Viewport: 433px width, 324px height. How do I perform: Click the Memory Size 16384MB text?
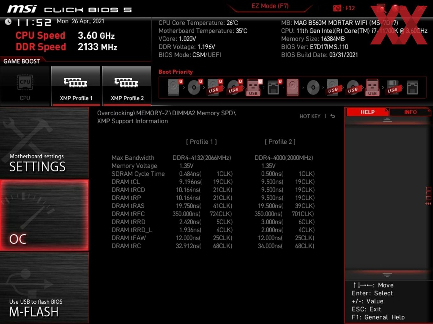pos(313,39)
